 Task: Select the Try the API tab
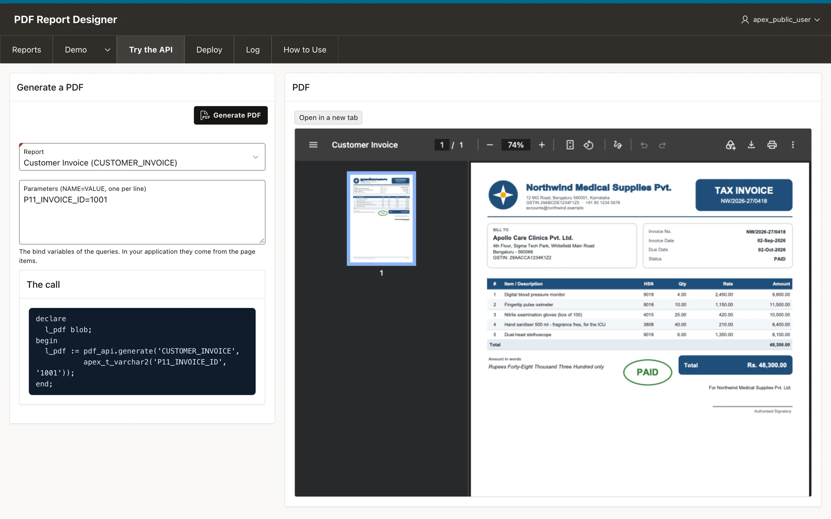(151, 50)
